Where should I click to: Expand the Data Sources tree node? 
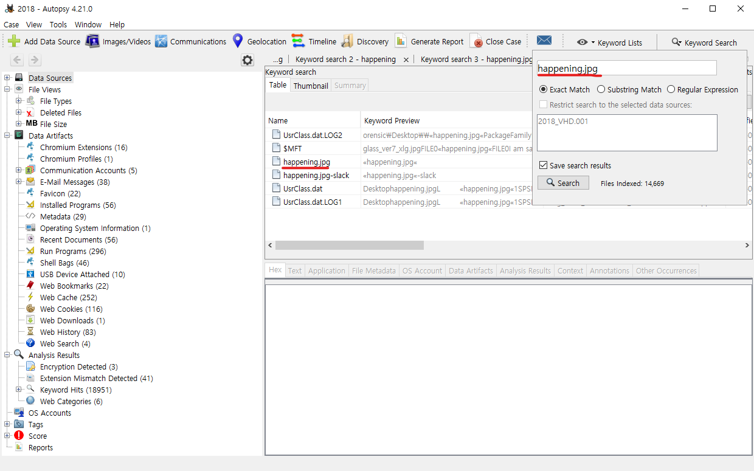7,78
